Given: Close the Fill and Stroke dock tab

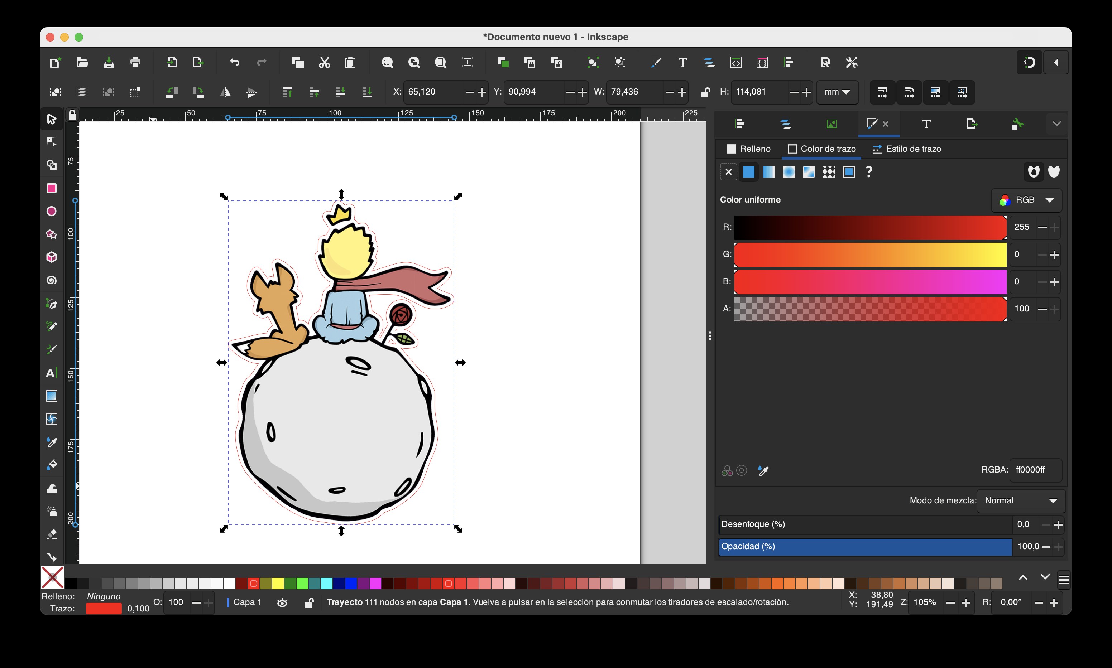Looking at the screenshot, I should (886, 124).
